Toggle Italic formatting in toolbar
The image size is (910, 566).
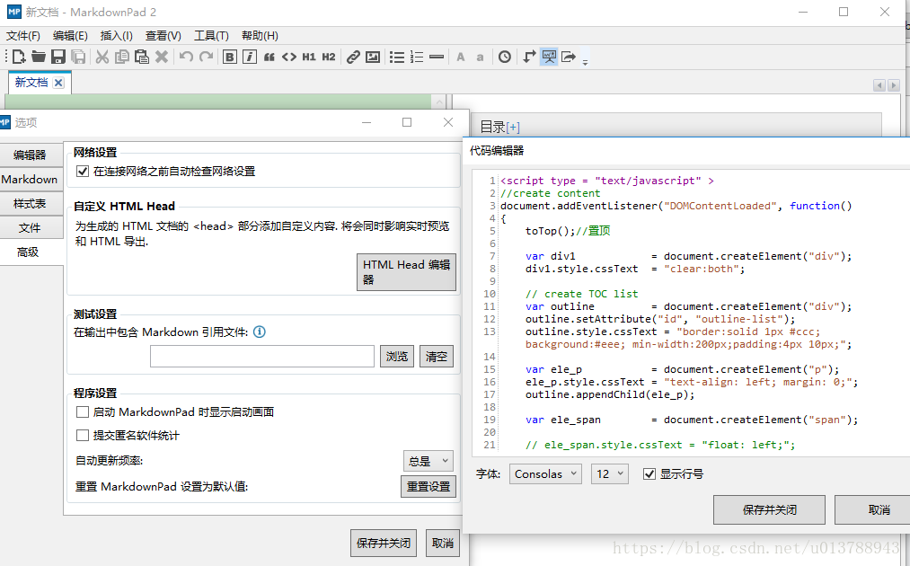250,57
